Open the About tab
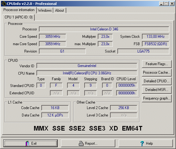The height and width of the screenshot is (149, 176). click(59, 10)
